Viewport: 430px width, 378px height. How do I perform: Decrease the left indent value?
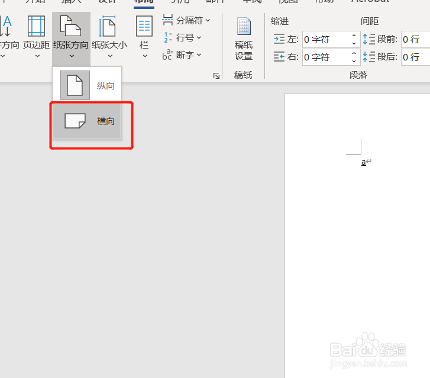coord(354,43)
